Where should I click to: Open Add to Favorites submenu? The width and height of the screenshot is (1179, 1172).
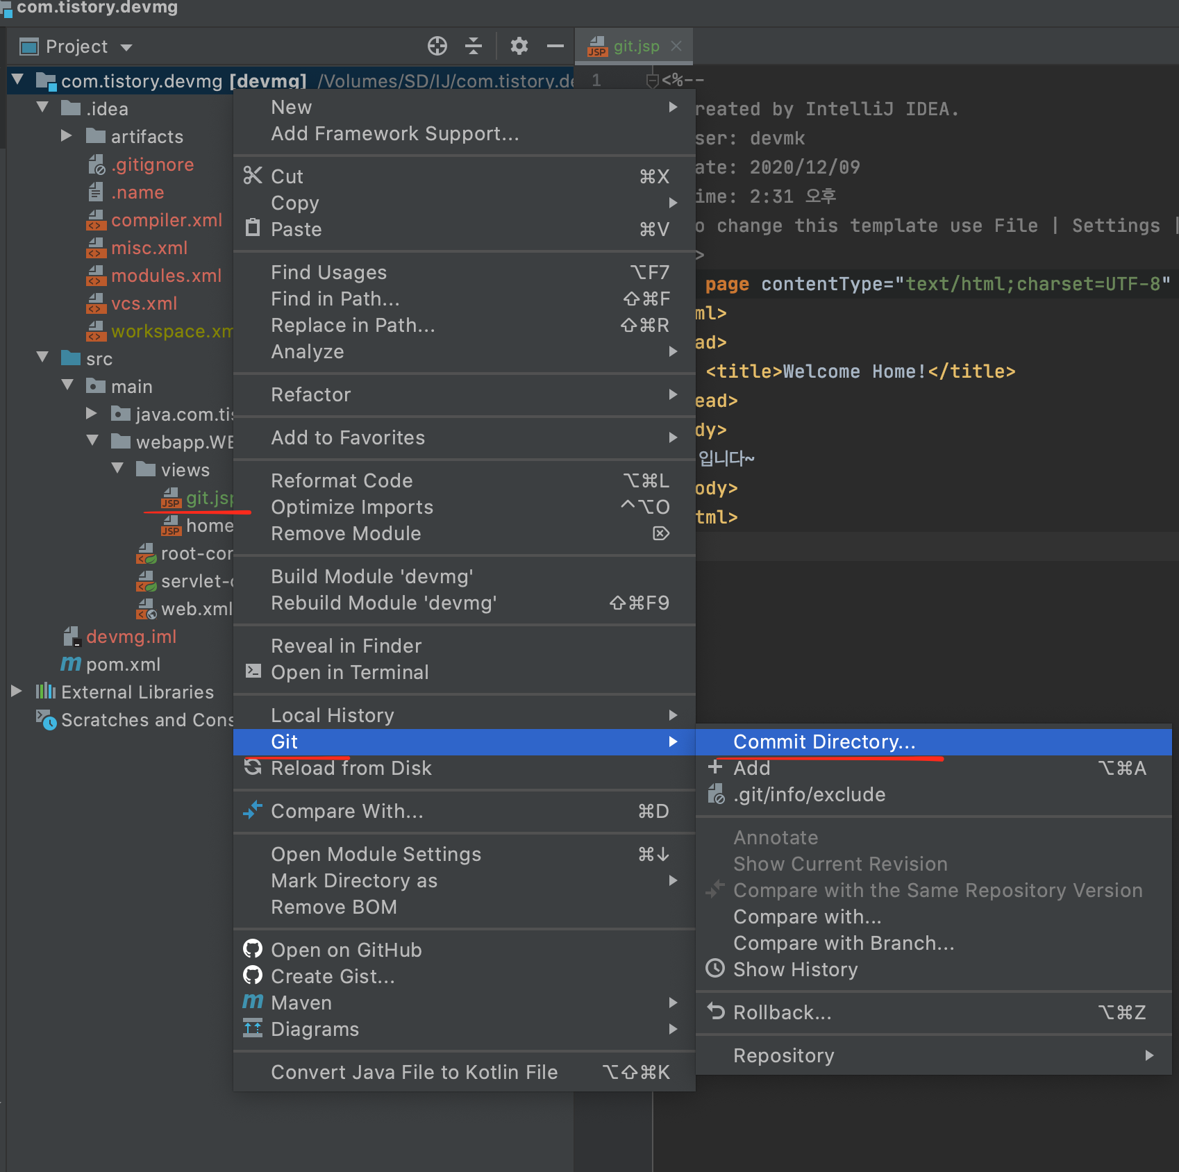(464, 437)
